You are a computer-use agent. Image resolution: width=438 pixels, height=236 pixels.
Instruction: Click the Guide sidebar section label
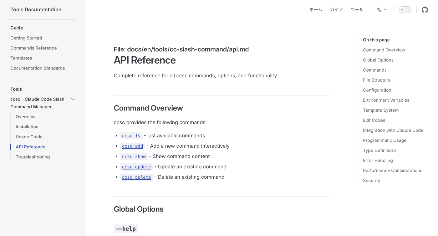17,28
